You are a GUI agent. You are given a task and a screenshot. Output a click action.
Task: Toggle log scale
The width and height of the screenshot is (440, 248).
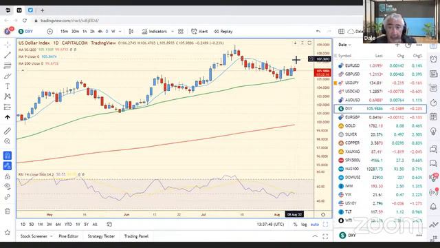304,225
